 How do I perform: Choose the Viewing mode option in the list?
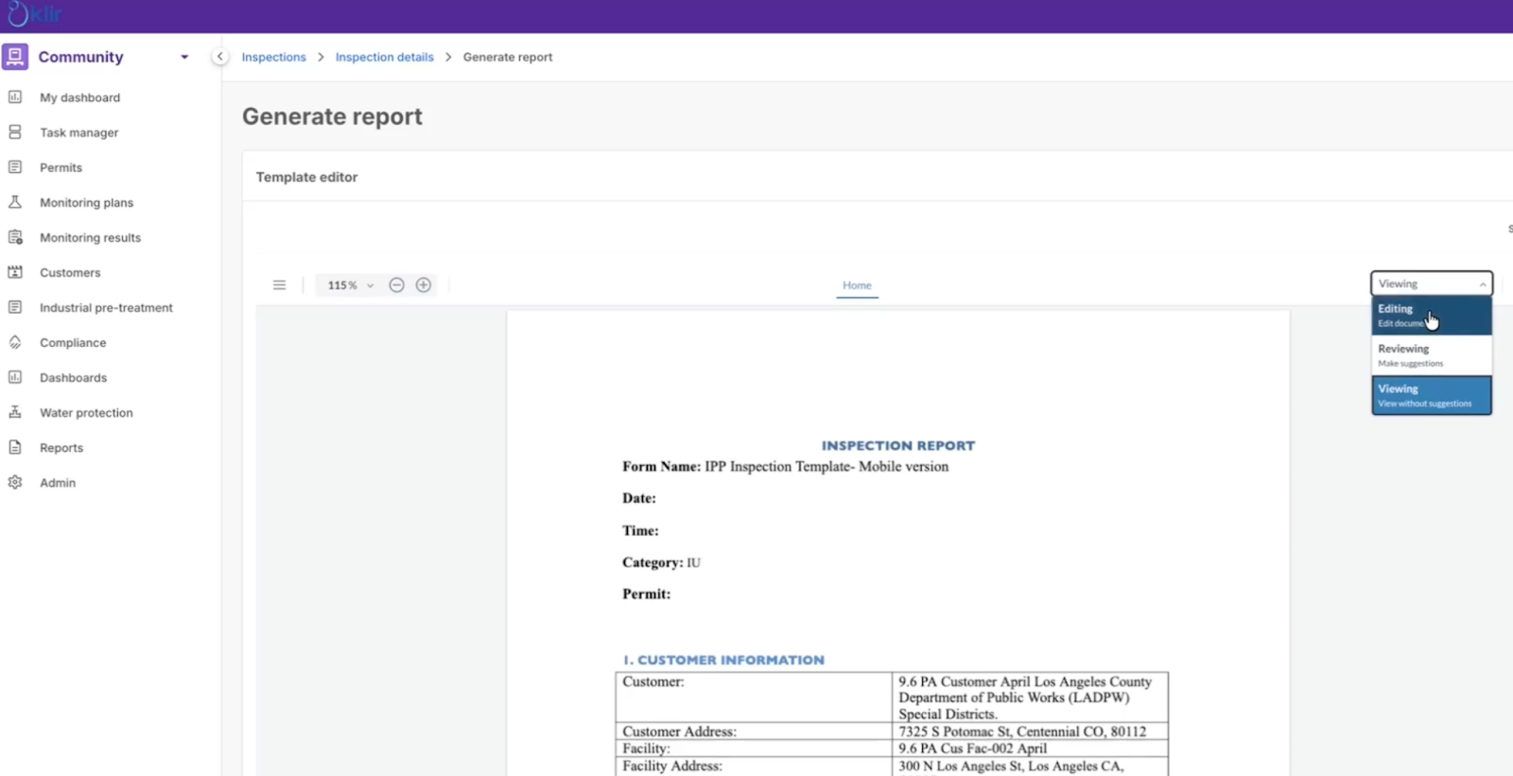click(x=1431, y=395)
